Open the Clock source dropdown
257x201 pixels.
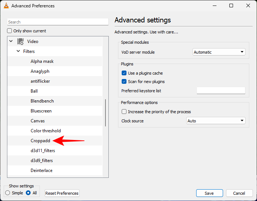(216, 121)
